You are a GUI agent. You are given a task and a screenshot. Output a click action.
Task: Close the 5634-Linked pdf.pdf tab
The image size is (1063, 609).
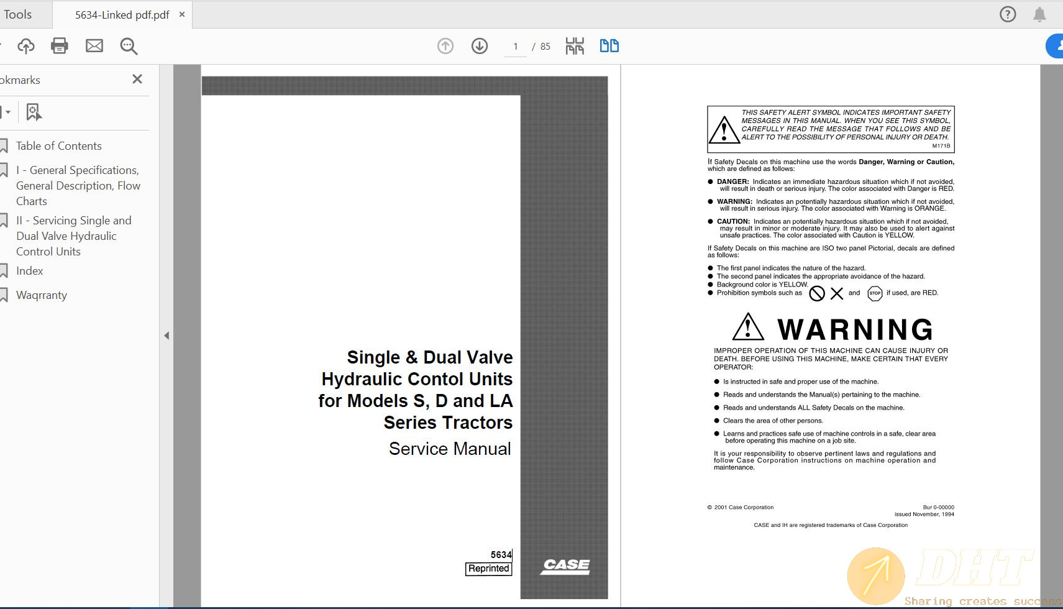(182, 14)
